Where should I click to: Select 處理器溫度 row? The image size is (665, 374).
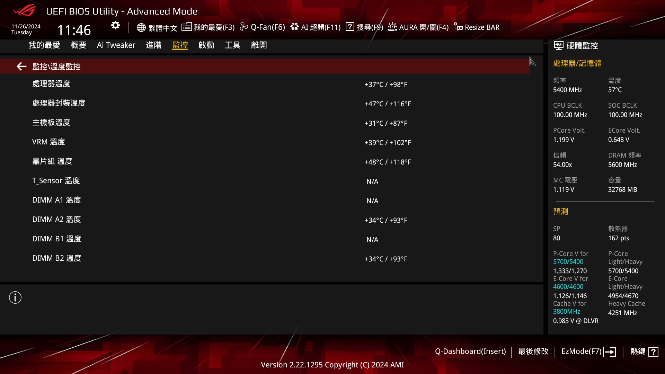(x=265, y=84)
